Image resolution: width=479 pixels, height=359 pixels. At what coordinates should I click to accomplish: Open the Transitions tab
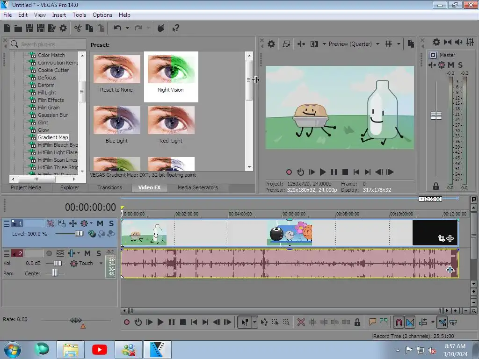(109, 187)
